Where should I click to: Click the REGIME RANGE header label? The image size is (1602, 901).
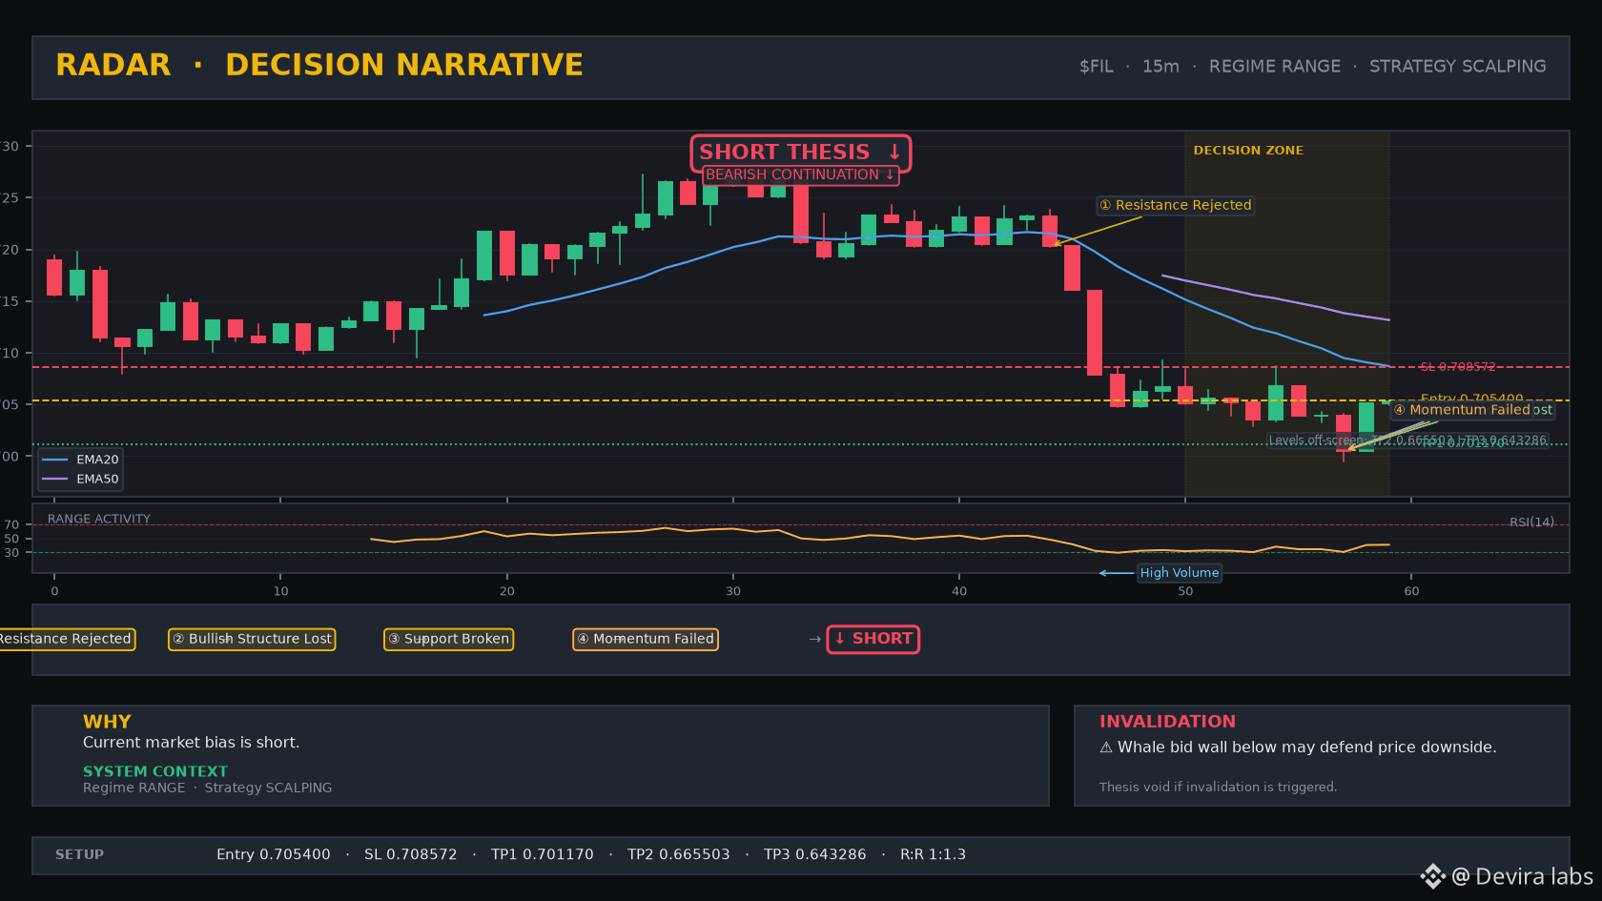pyautogui.click(x=1274, y=67)
